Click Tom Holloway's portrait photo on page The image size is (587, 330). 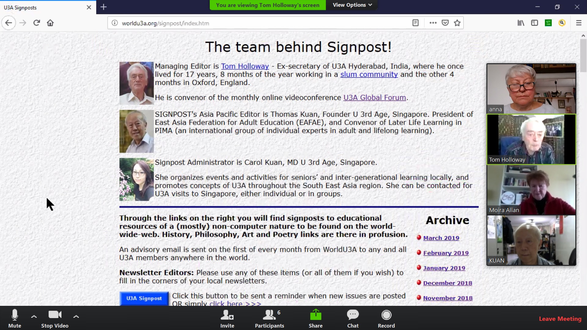click(x=136, y=83)
